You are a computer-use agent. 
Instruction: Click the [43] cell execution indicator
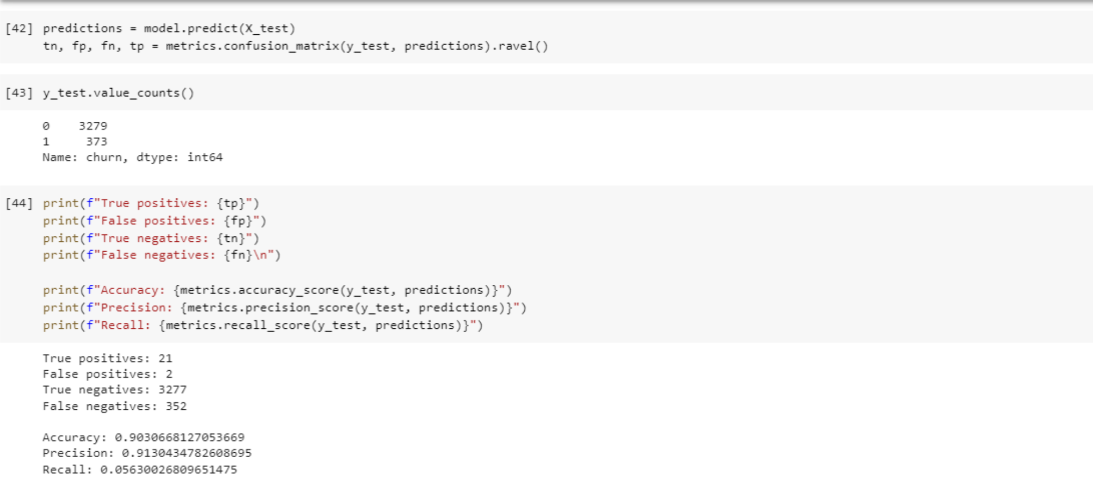pyautogui.click(x=19, y=93)
